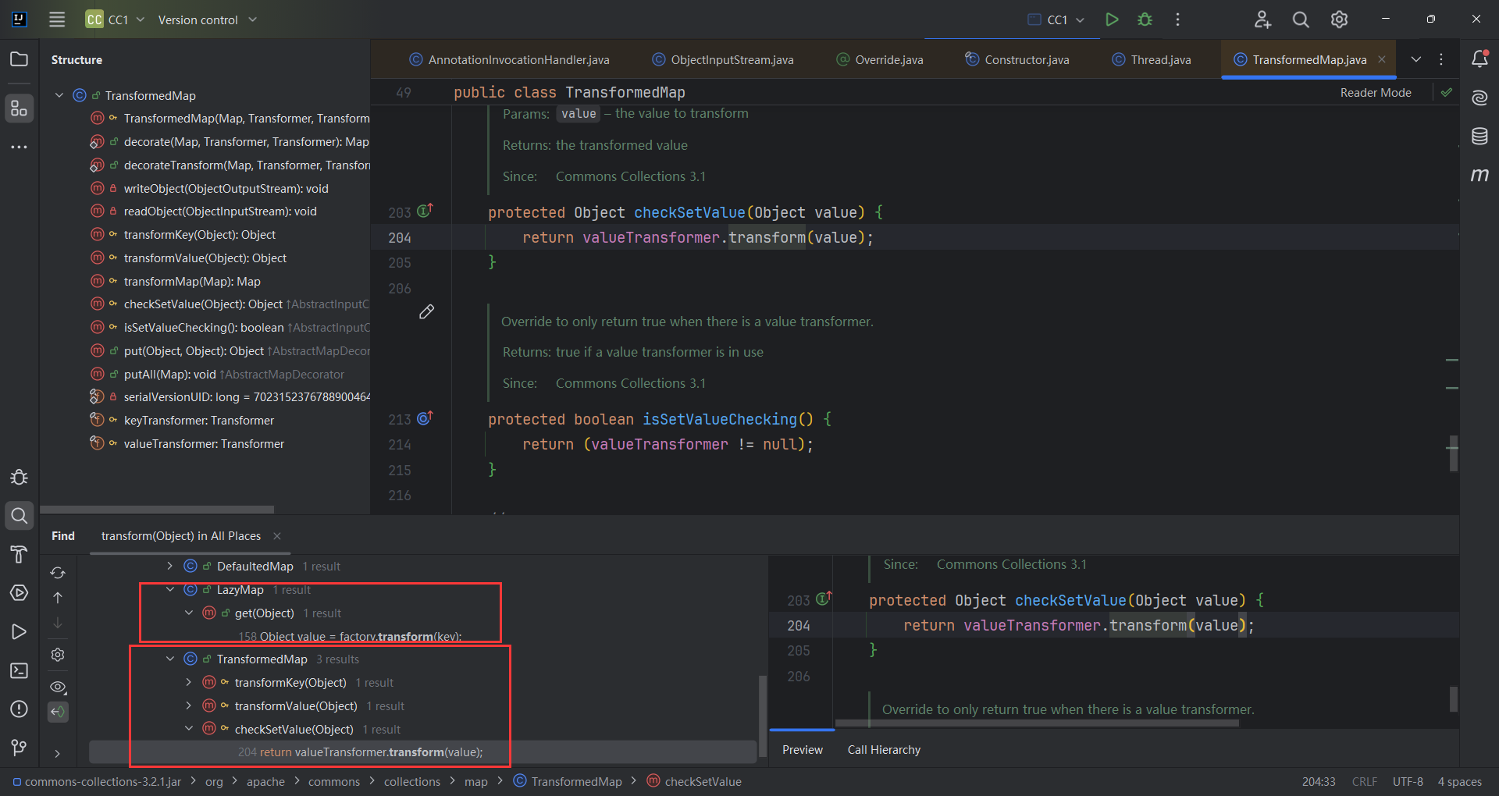Select the Call Hierarchy tab

point(884,750)
